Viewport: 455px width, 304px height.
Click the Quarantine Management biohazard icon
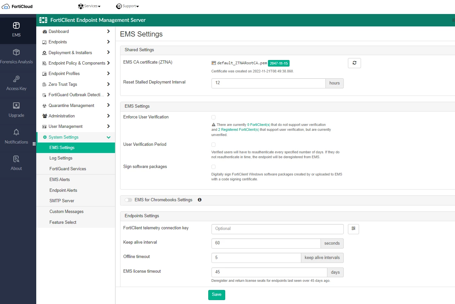coord(45,106)
